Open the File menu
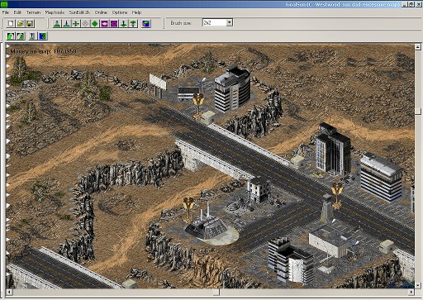This screenshot has height=300, width=423. tap(6, 12)
